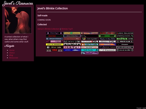Select the pink t.A.T.u blinkie
Image resolution: width=146 pixels, height=109 pixels.
coord(72,47)
